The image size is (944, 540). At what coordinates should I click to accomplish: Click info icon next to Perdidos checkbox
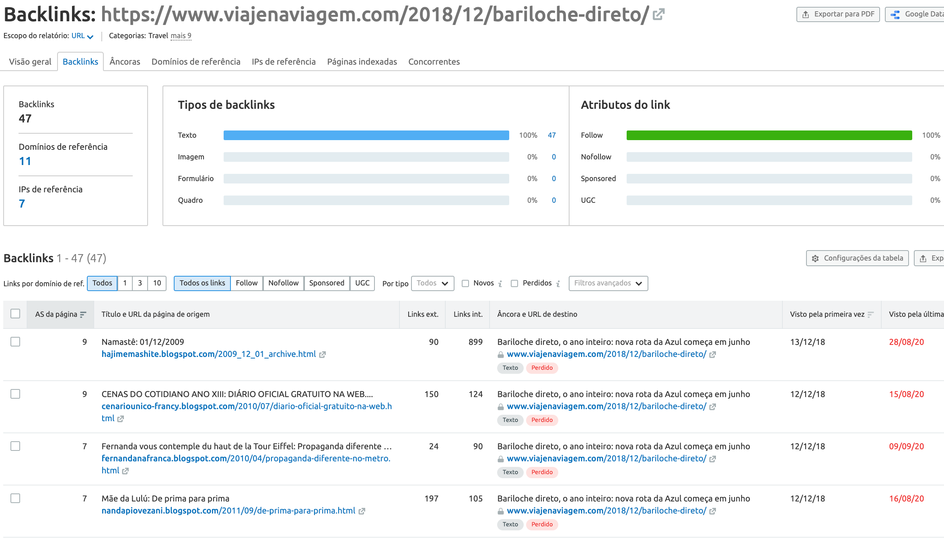(558, 284)
